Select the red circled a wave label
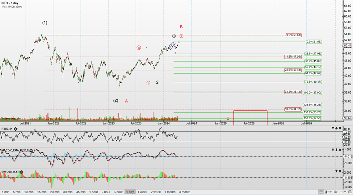353x195 pixels. pos(139,47)
